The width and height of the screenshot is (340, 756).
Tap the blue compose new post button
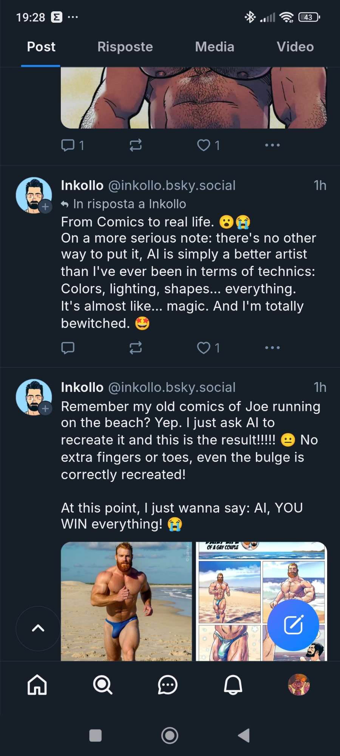pos(293,625)
